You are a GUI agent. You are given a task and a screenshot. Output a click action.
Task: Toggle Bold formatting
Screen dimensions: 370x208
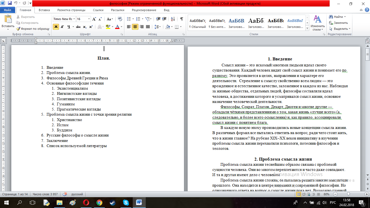(x=56, y=27)
